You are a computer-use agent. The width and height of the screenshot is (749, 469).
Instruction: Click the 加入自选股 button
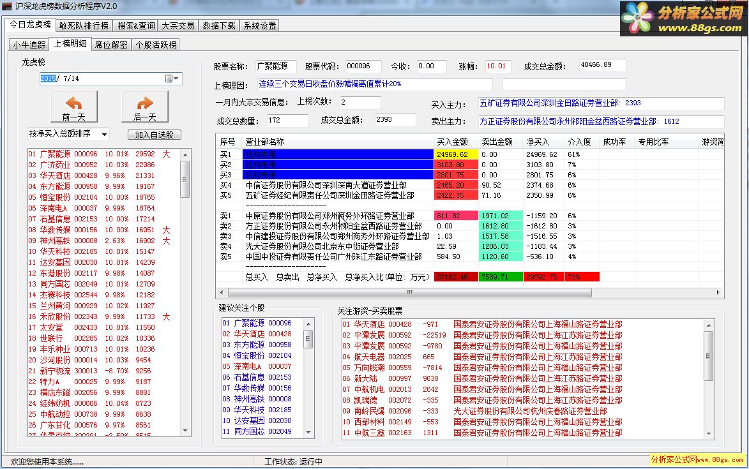[x=154, y=135]
